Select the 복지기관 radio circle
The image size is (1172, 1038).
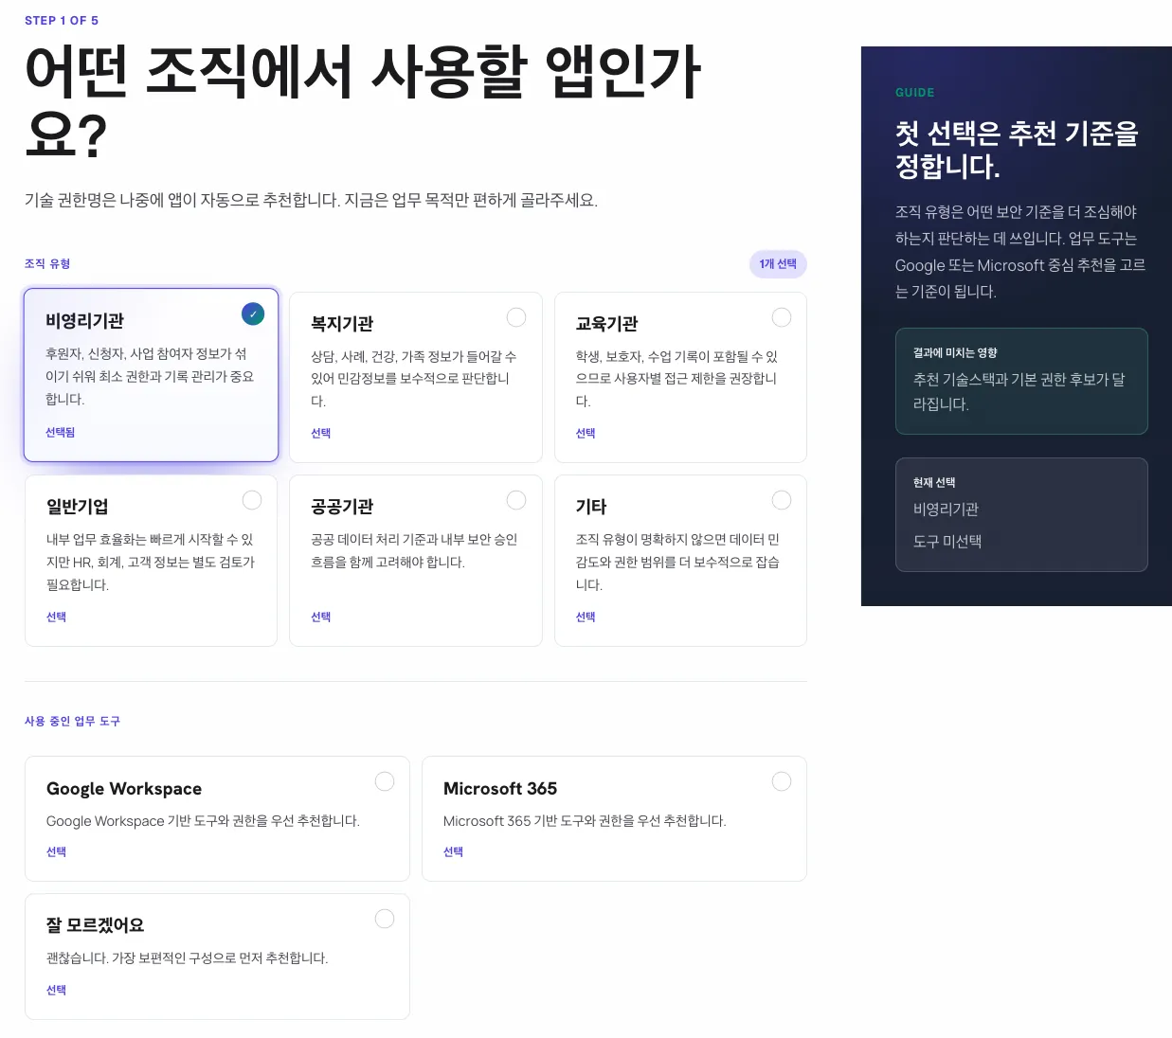coord(516,317)
